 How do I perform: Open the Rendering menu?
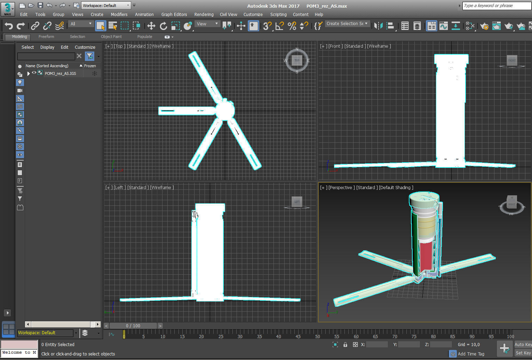(x=204, y=14)
